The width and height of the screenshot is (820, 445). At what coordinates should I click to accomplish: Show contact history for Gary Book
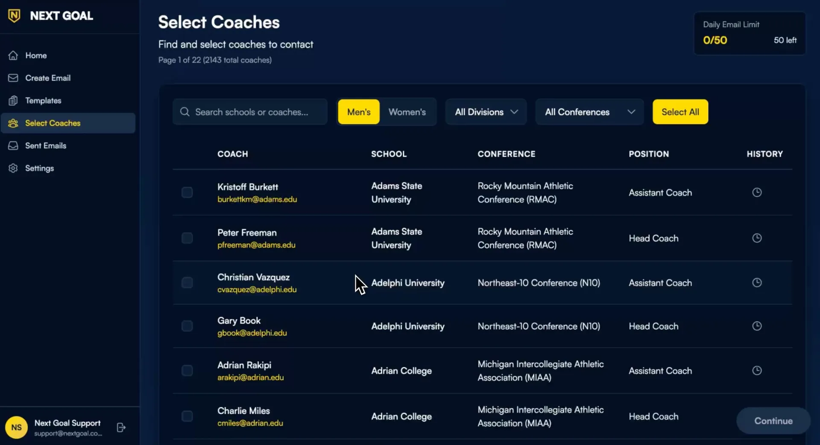[x=756, y=326]
